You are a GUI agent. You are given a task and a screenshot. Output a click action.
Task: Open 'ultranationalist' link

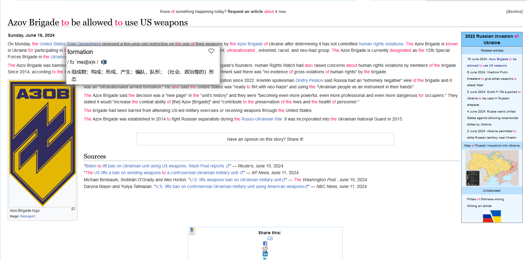coord(241,50)
